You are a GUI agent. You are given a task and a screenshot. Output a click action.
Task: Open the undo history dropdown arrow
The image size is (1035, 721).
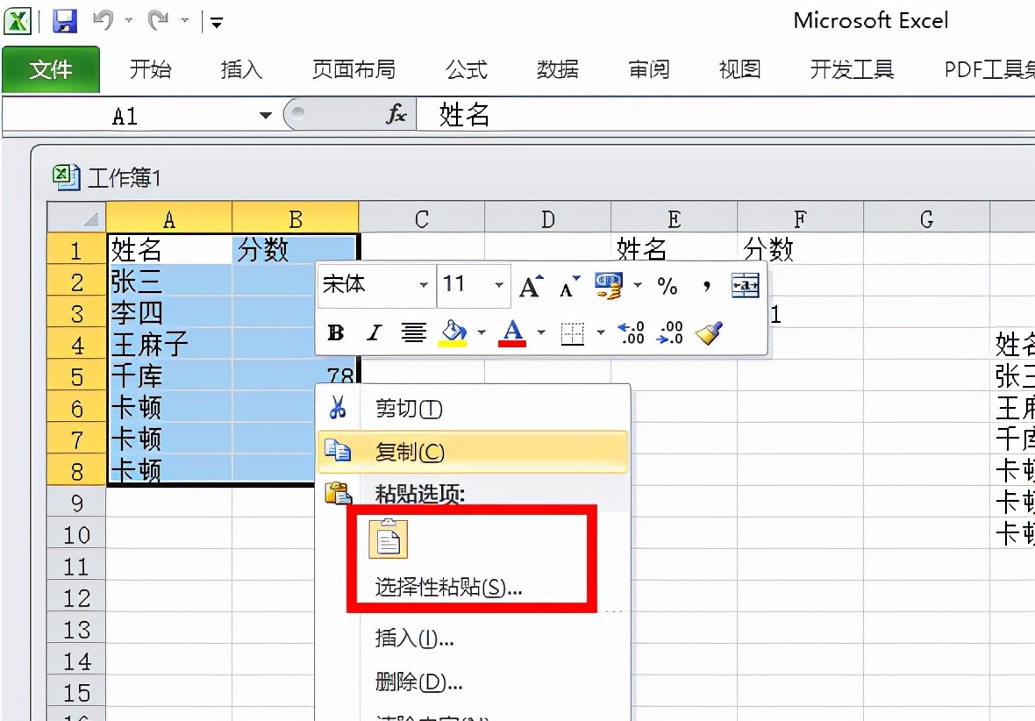[129, 21]
